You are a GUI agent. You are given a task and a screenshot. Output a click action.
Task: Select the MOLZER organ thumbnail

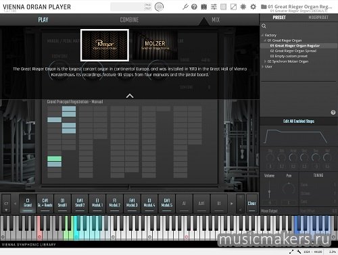(x=155, y=45)
